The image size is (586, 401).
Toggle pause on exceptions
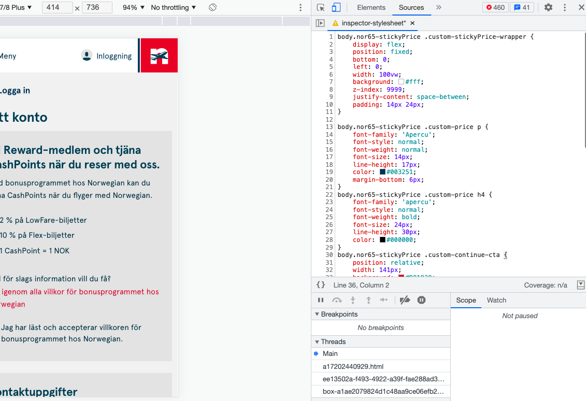pos(421,300)
